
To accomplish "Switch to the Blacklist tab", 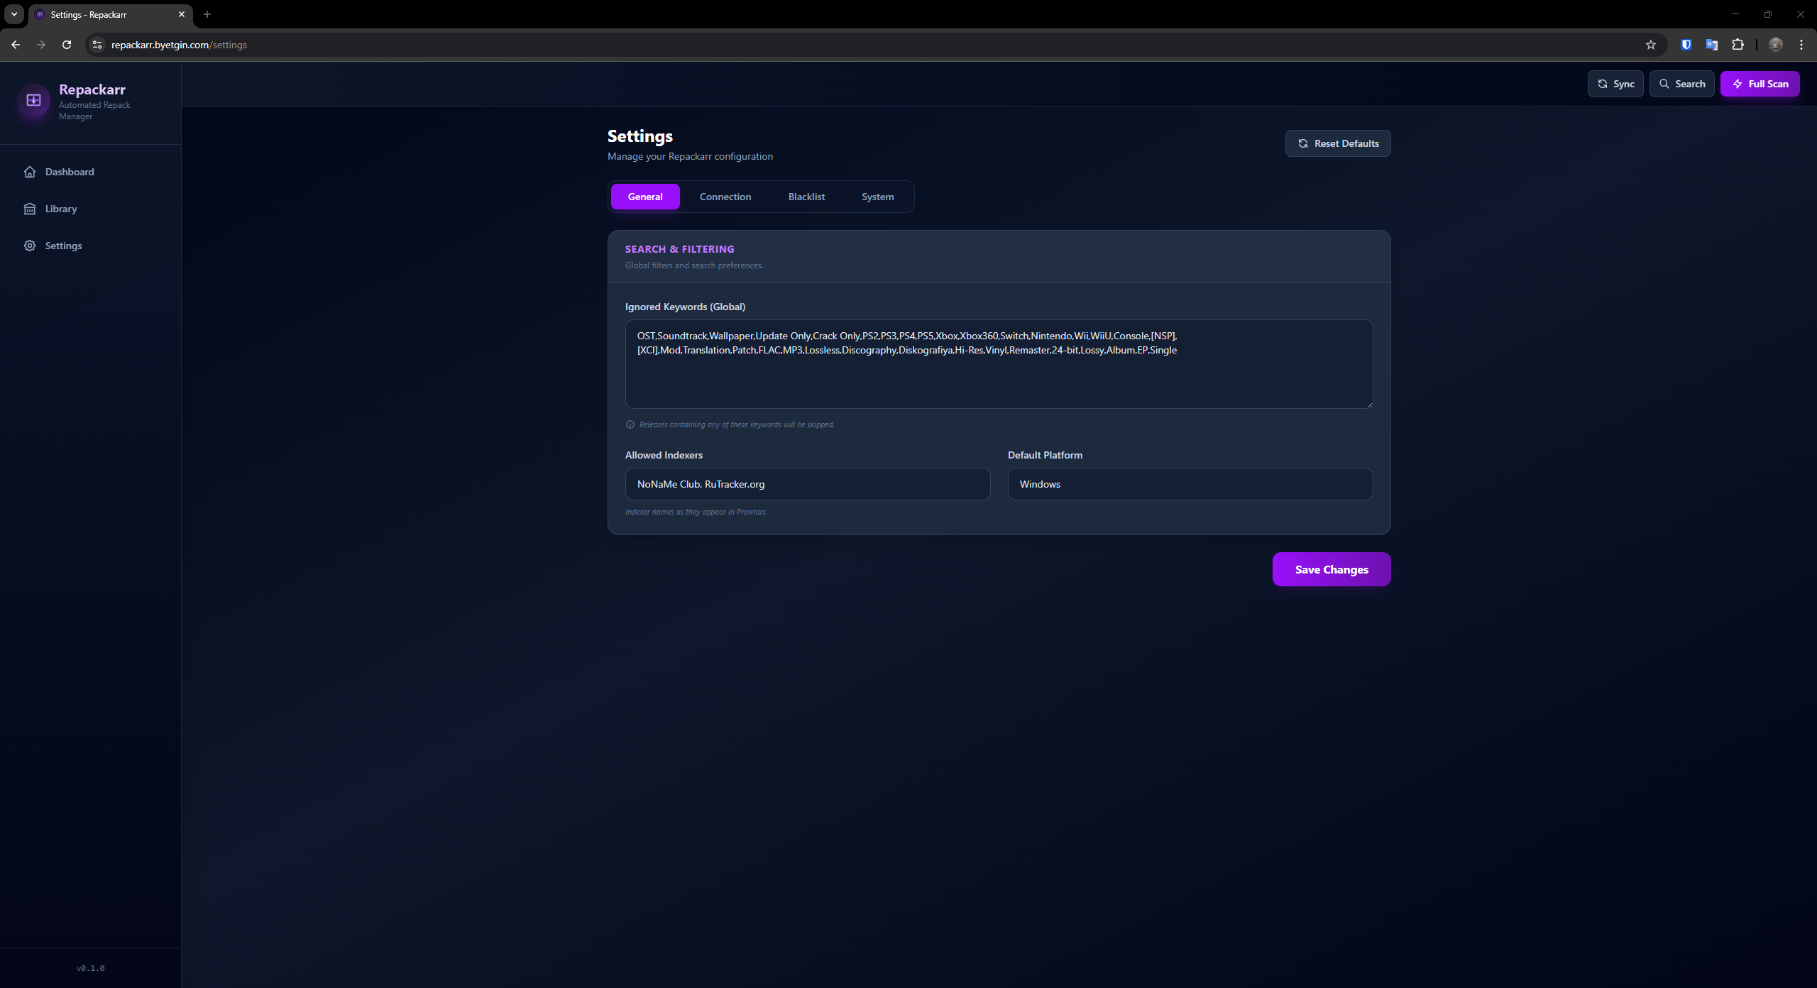I will [x=806, y=197].
